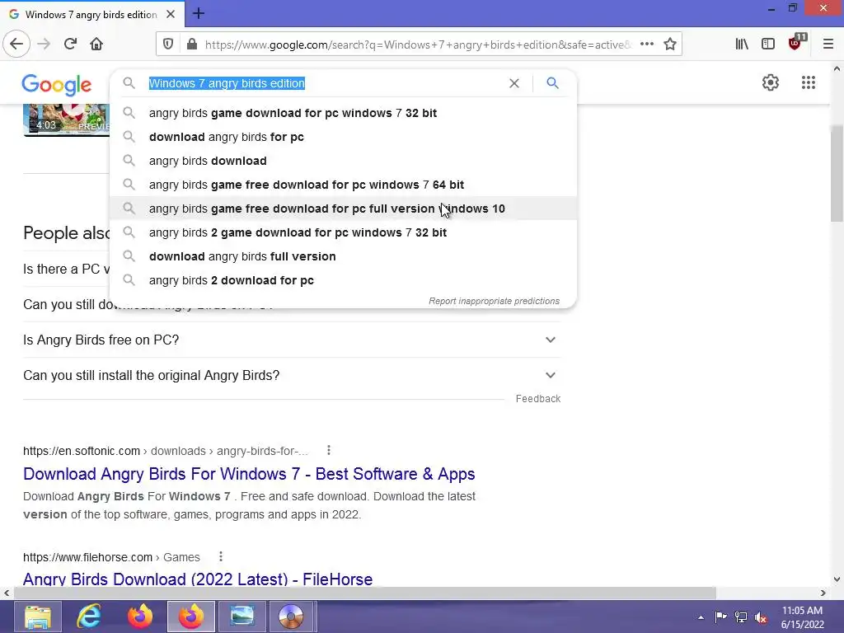The height and width of the screenshot is (633, 844).
Task: Click the horizontal scrollbar thumb
Action: click(x=365, y=593)
